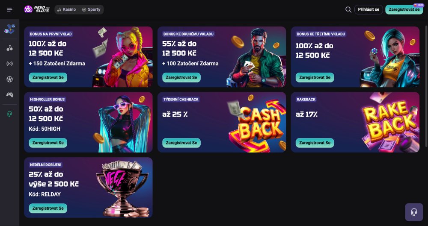
Task: Click the Need for Slots logo
Action: [x=37, y=9]
